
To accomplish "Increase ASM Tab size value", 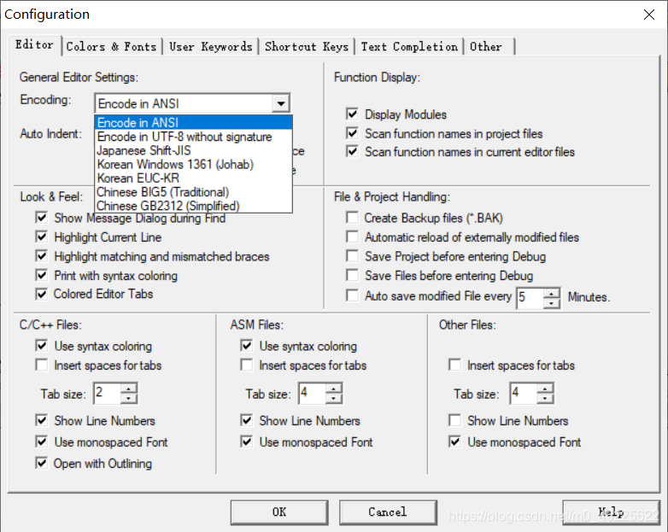I will pyautogui.click(x=334, y=389).
